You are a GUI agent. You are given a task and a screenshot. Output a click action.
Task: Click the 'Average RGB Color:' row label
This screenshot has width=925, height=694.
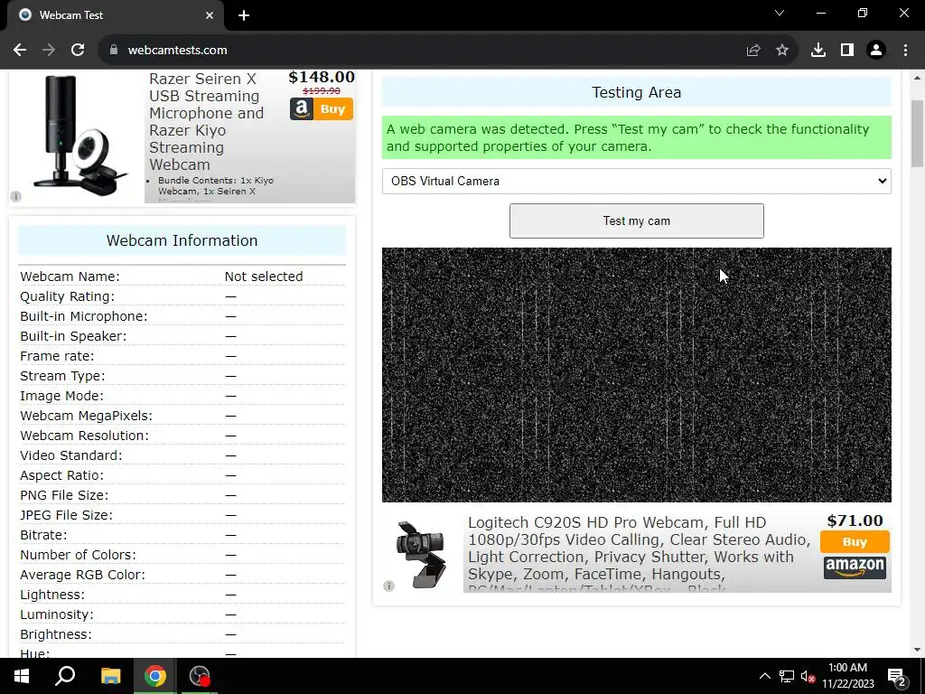pyautogui.click(x=82, y=576)
